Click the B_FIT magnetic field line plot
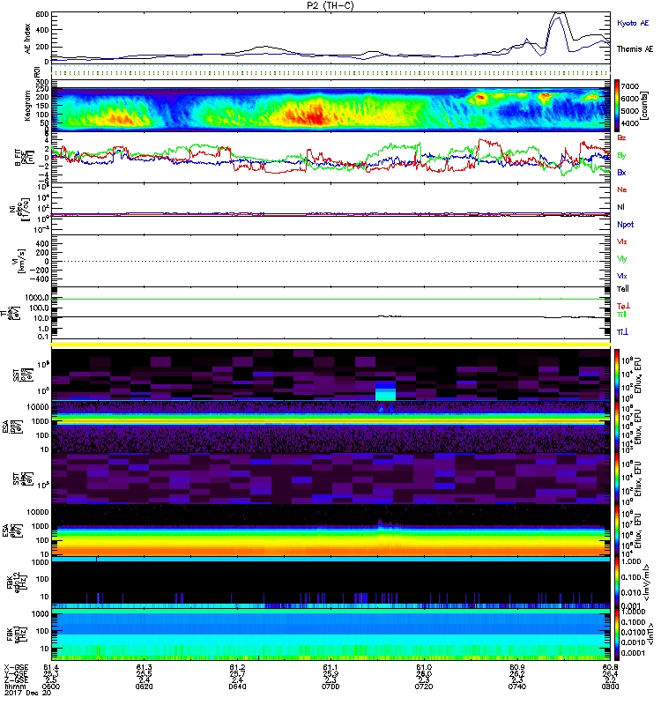Image resolution: width=661 pixels, height=705 pixels. (x=330, y=158)
